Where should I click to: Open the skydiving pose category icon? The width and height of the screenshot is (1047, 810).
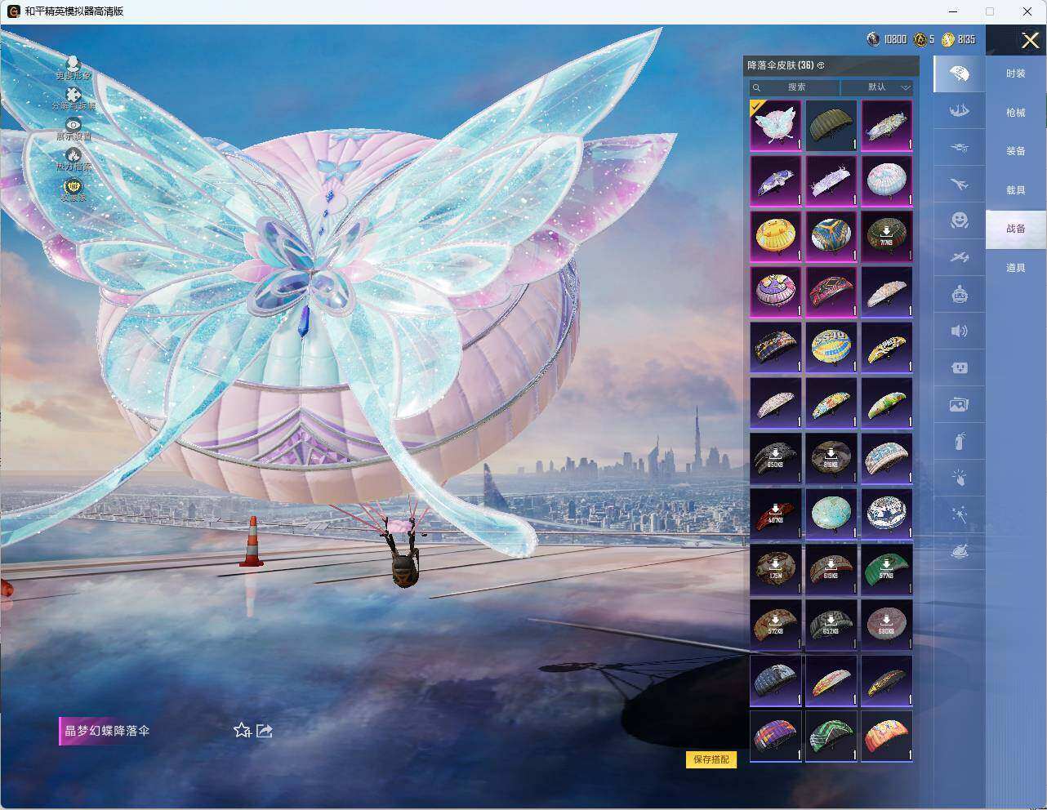point(959,111)
